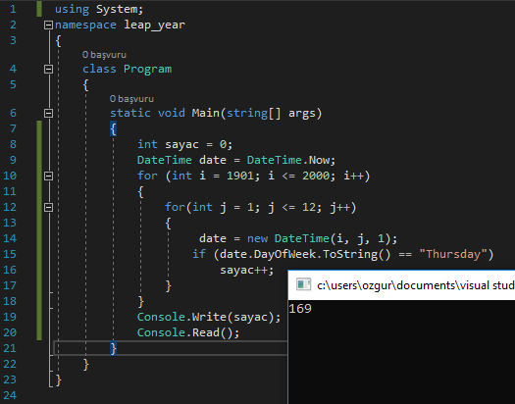The image size is (515, 404).
Task: Click 'int sayac = 0;' statement
Action: tap(185, 145)
